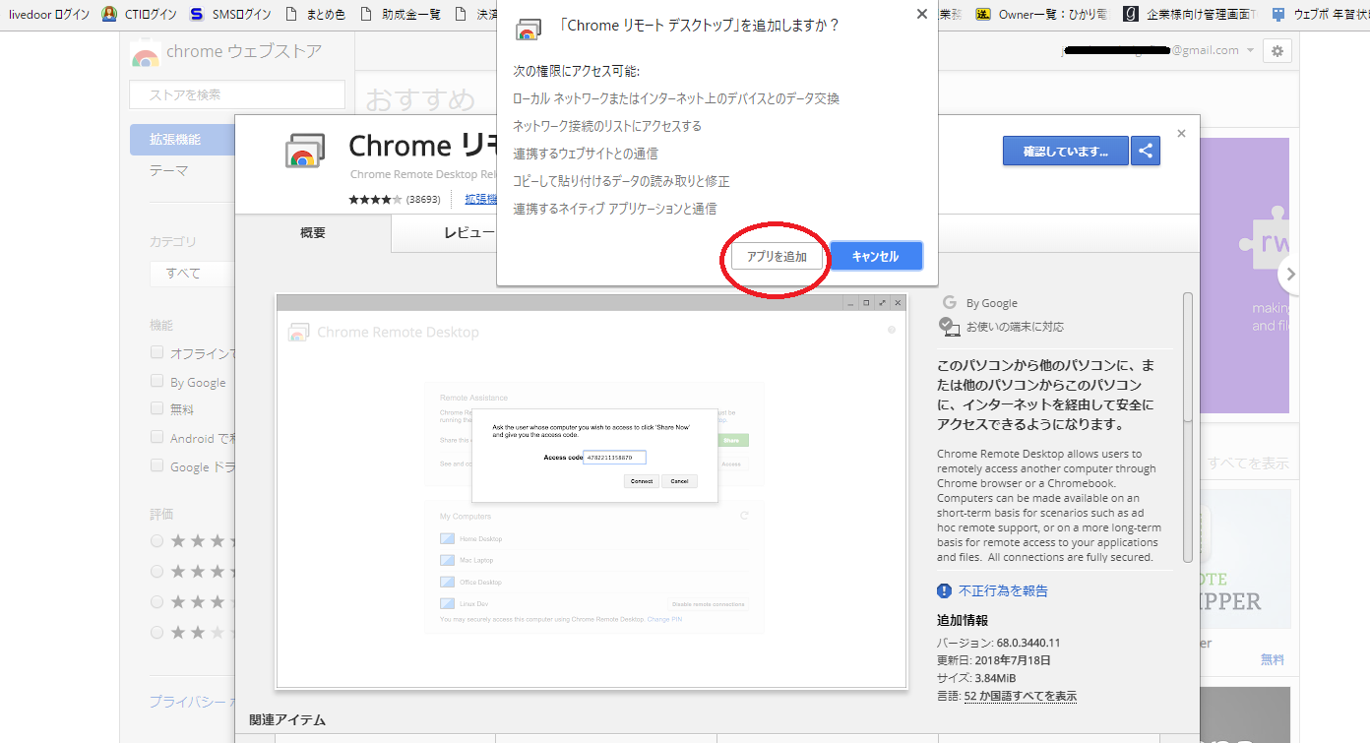Click the サイズ: 3.84MiB text
Image resolution: width=1370 pixels, height=743 pixels.
(976, 678)
